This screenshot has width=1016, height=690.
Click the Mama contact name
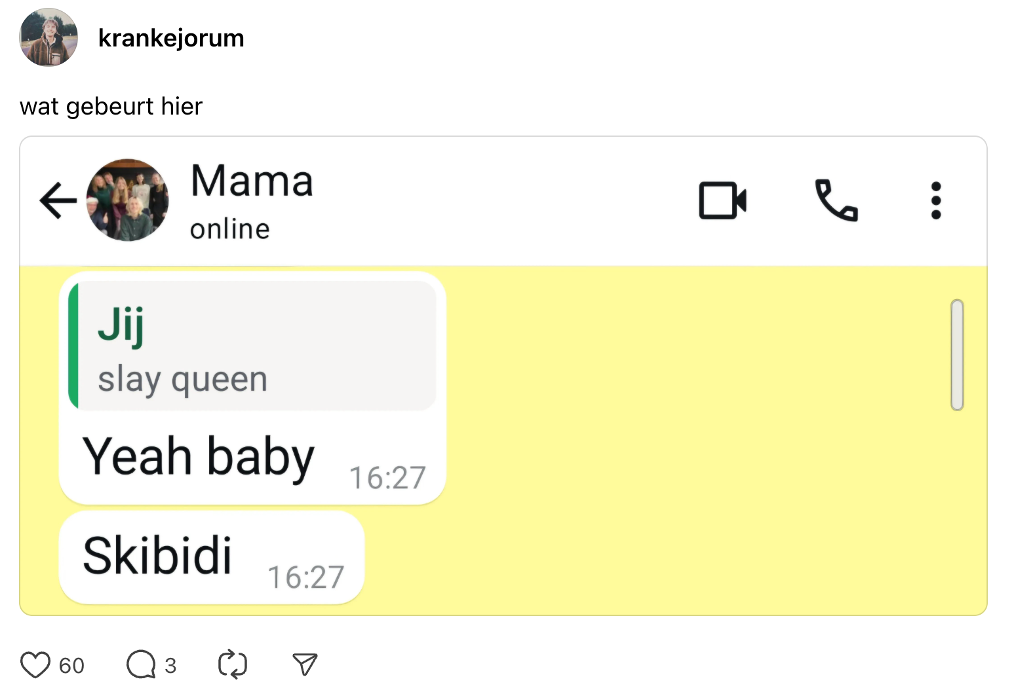252,181
